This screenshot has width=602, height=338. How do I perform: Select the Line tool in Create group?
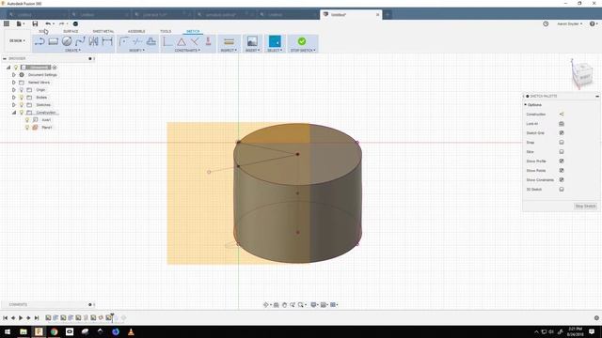40,41
